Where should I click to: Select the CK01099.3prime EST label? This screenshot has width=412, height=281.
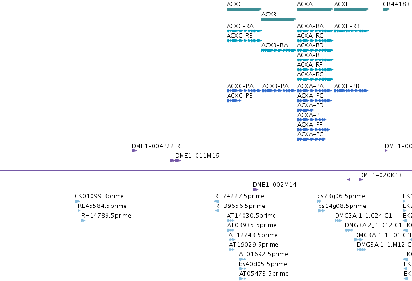pyautogui.click(x=99, y=196)
